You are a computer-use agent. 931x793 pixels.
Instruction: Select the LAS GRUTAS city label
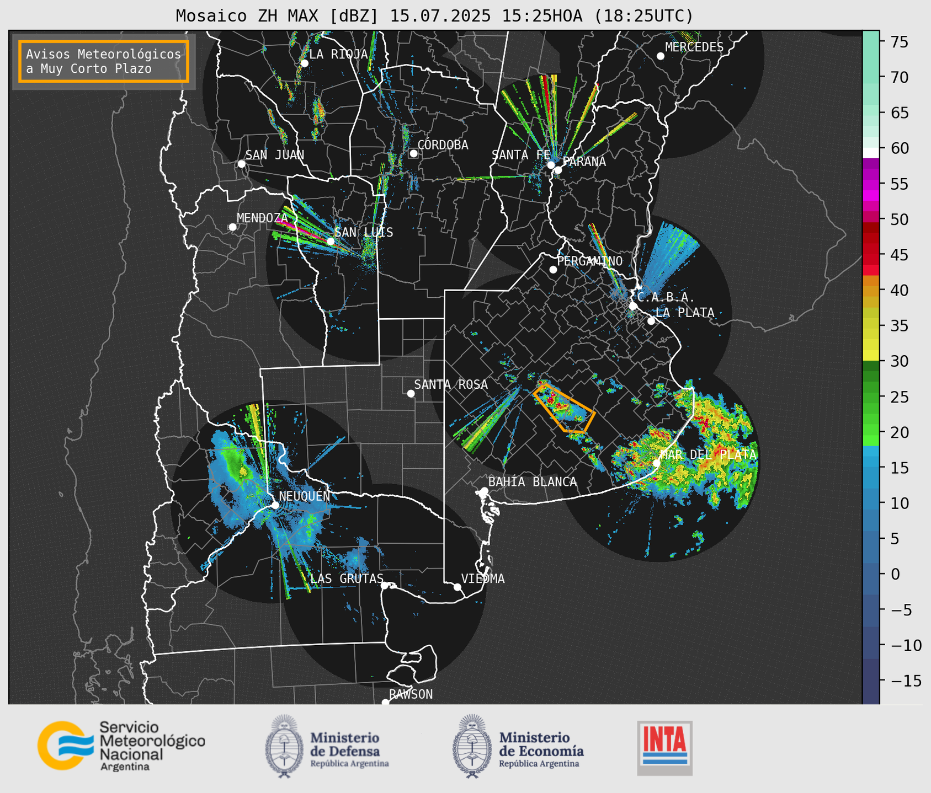(x=347, y=579)
